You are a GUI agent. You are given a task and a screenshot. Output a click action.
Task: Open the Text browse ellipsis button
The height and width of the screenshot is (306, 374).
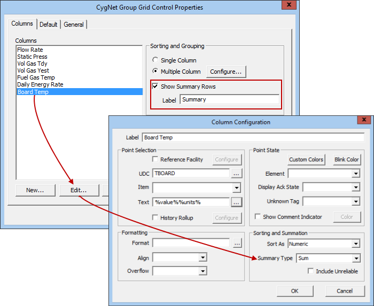(x=236, y=202)
